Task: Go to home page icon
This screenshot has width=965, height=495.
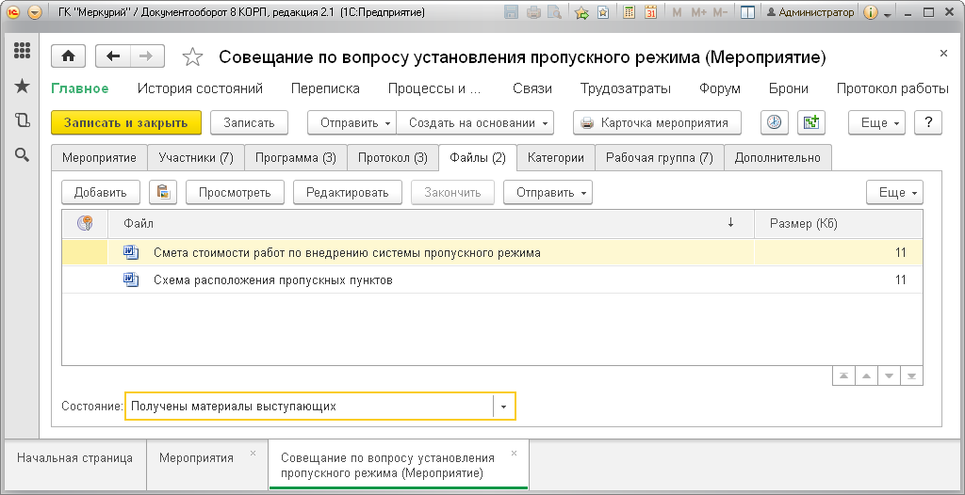Action: pos(68,56)
